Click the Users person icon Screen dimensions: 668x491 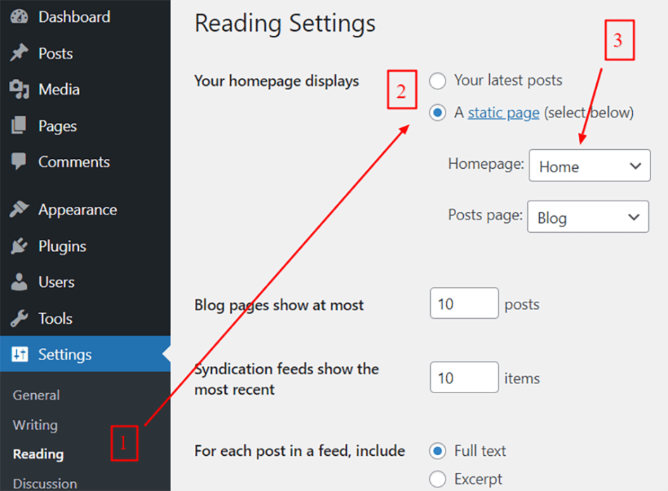coord(19,282)
